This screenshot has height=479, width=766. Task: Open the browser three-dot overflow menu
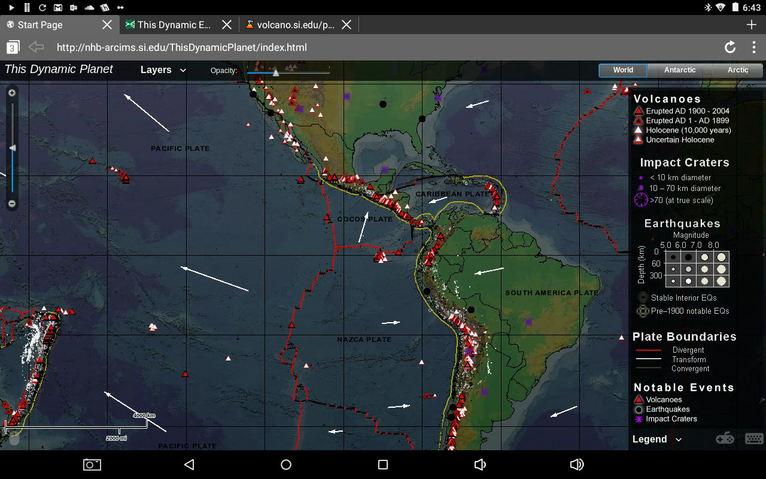click(753, 47)
